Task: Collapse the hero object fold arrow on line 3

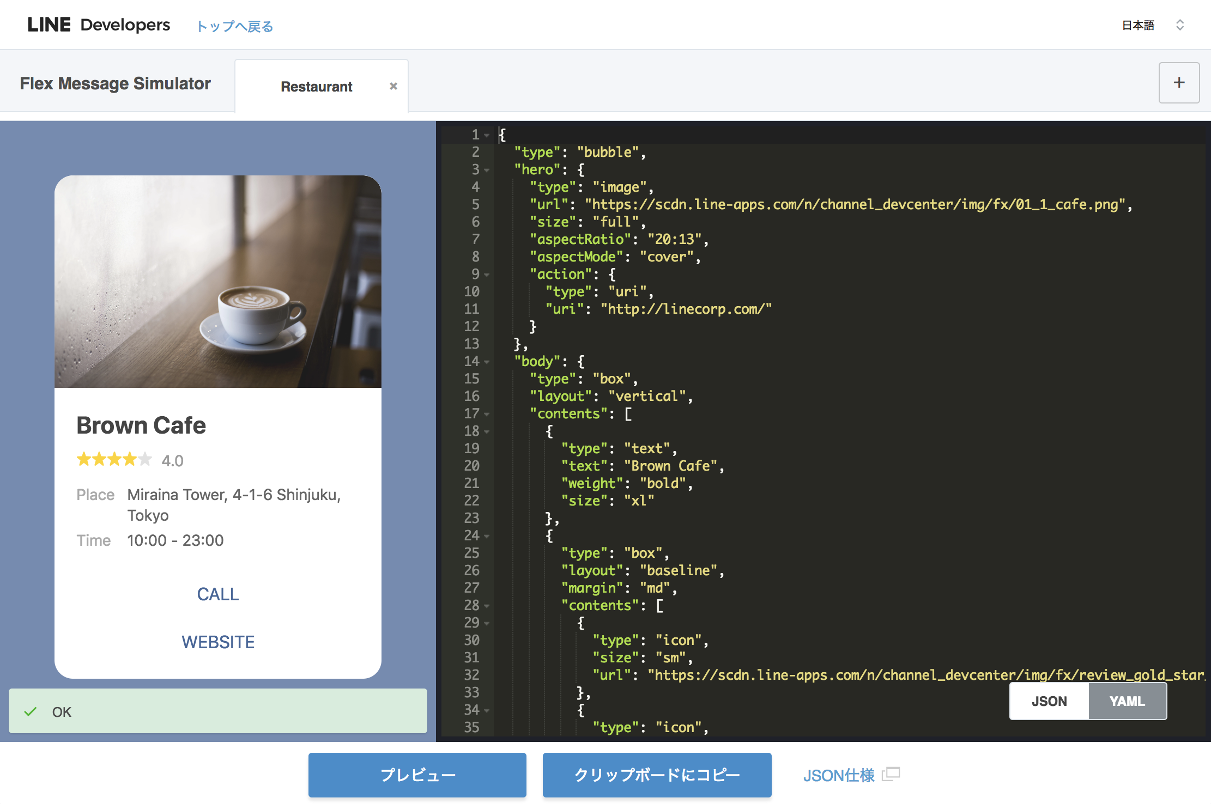Action: 487,170
